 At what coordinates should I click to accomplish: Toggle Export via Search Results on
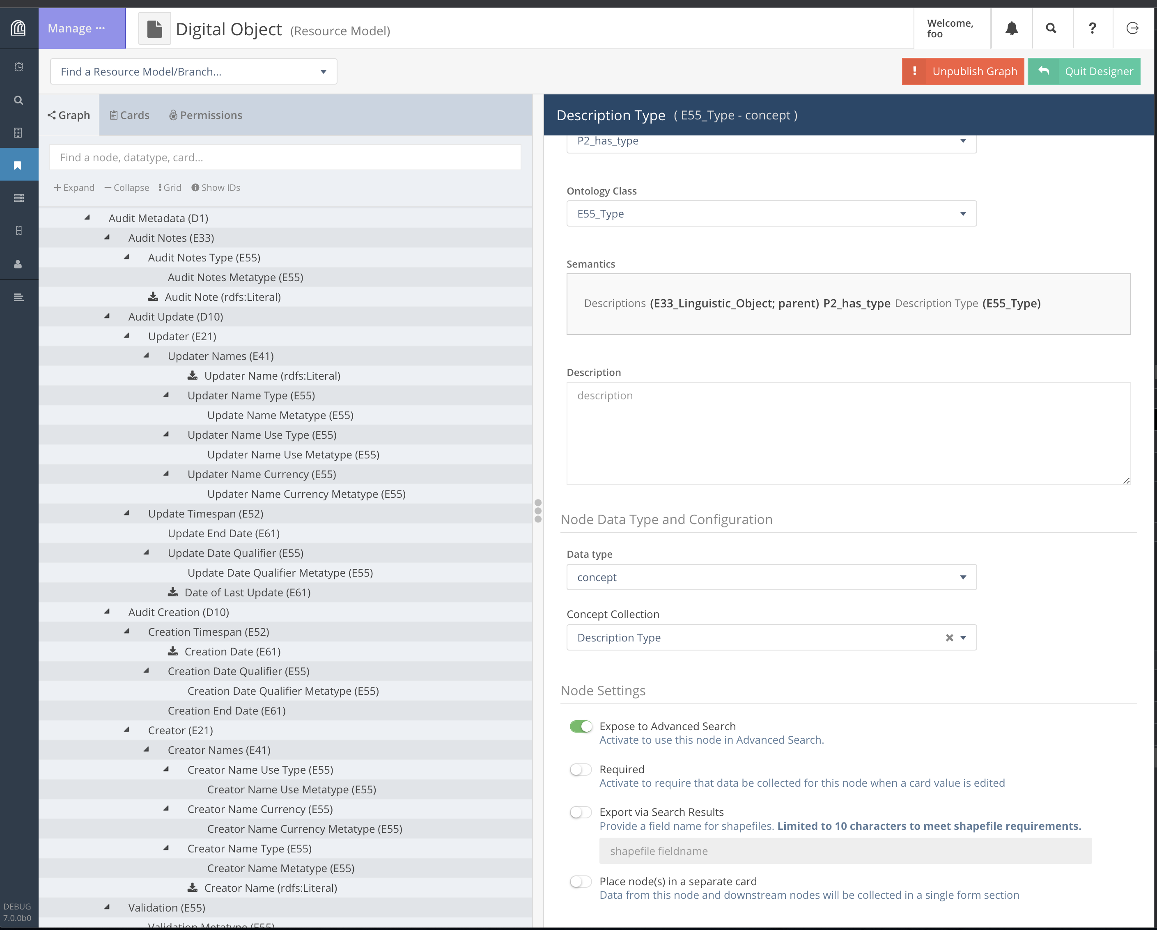(581, 812)
